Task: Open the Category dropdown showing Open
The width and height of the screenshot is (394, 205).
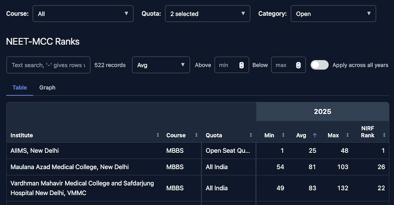Action: 333,14
